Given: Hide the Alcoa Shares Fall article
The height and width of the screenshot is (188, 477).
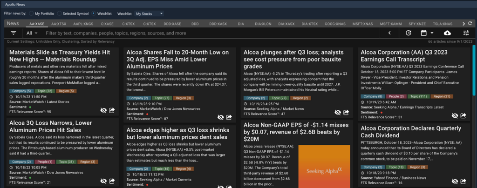Looking at the screenshot, I should pyautogui.click(x=220, y=117).
